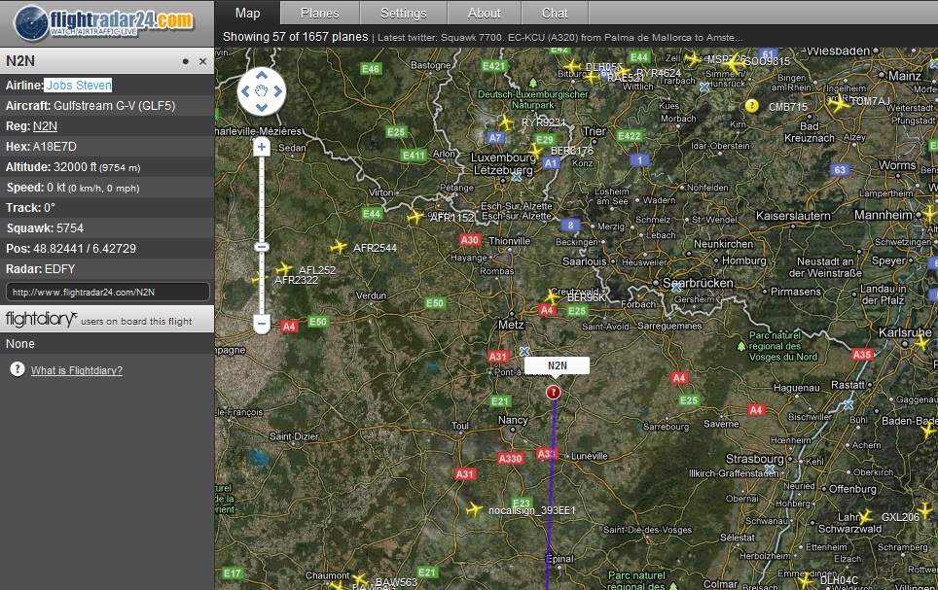Close the N2N flight info panel

(203, 61)
